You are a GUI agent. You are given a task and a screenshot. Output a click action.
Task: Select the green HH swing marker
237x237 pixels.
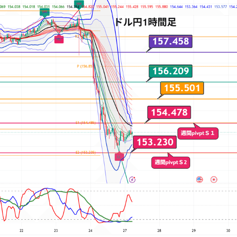pos(79,5)
